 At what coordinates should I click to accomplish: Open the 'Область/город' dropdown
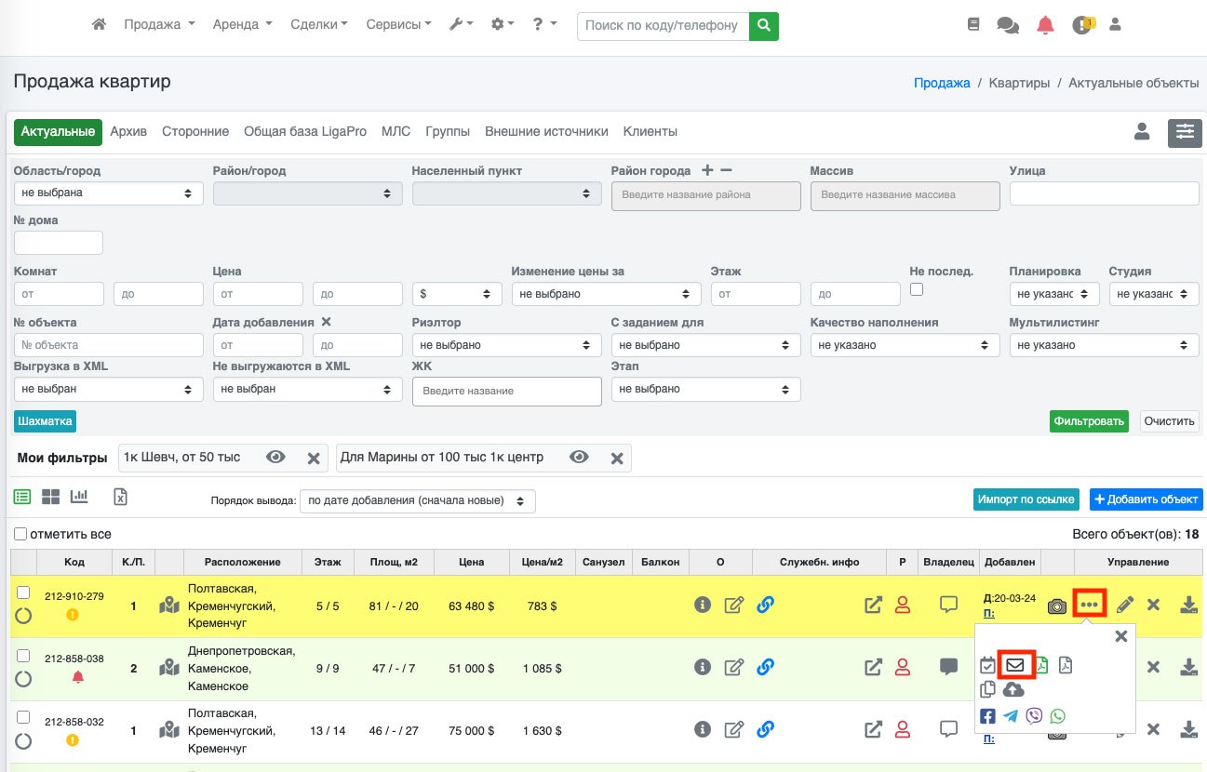tap(109, 193)
